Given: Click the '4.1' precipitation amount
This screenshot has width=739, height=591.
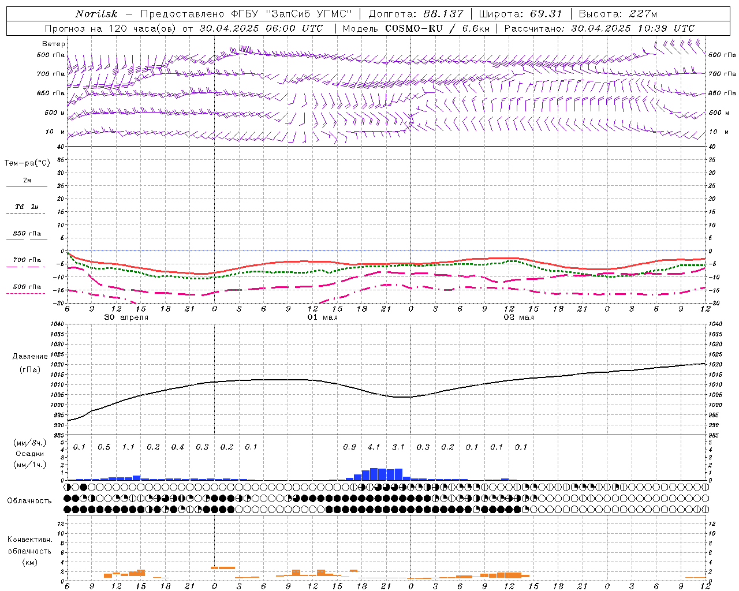Looking at the screenshot, I should (374, 447).
